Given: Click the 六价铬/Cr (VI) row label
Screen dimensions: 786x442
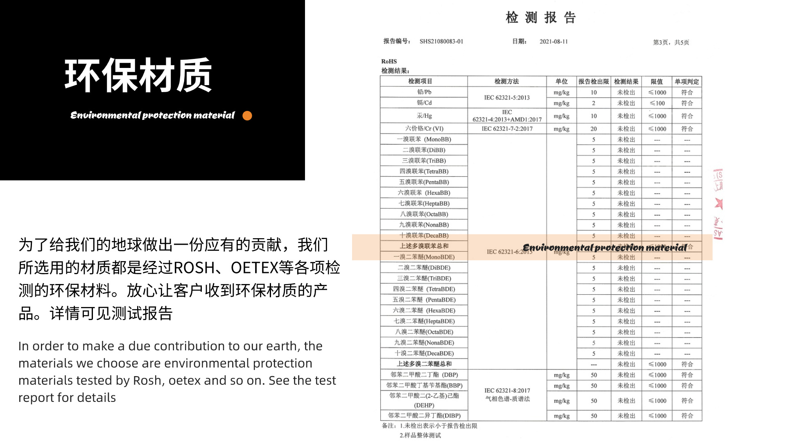Looking at the screenshot, I should click(x=424, y=129).
